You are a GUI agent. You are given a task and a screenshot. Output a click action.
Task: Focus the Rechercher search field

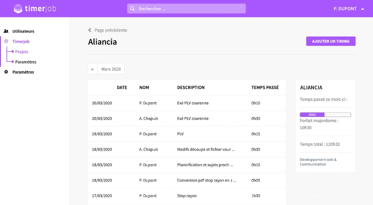click(x=186, y=9)
